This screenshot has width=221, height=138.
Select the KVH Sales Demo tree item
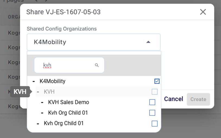pyautogui.click(x=68, y=102)
